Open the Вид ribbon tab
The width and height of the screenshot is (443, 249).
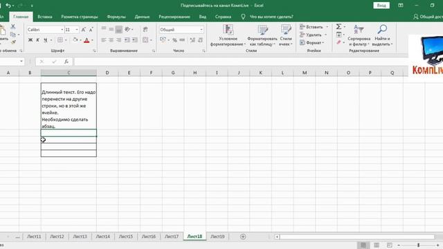(x=203, y=17)
